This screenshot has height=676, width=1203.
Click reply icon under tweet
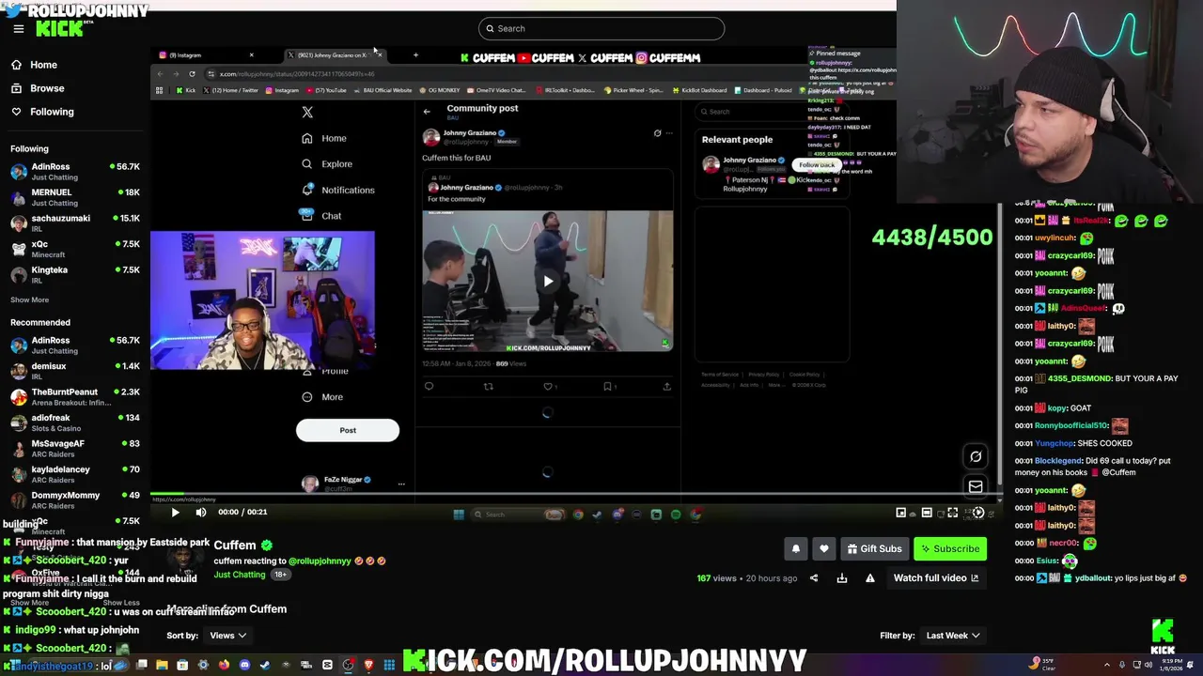[429, 386]
